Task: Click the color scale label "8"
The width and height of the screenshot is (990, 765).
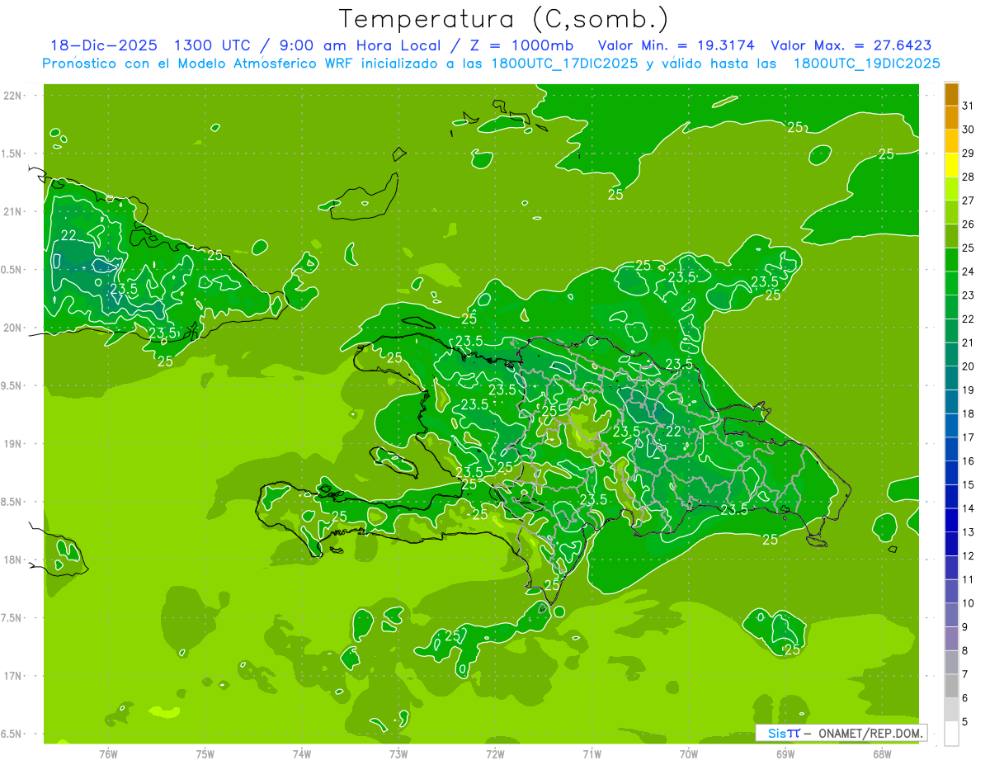Action: click(964, 651)
